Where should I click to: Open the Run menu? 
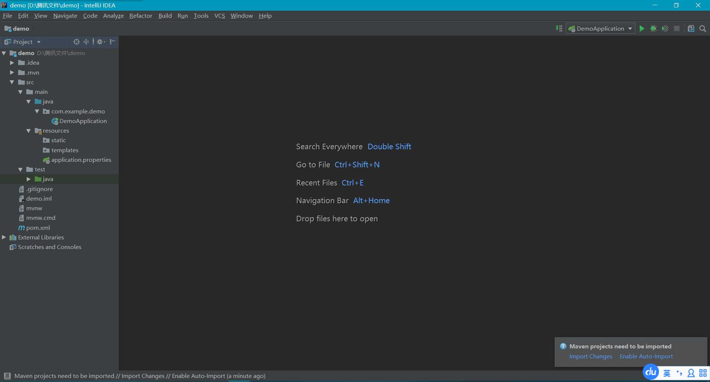click(182, 16)
